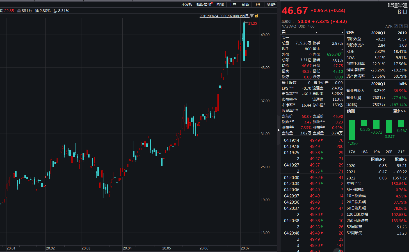Click 隐藏 to hide the side panel
Image resolution: width=409 pixels, height=252 pixels.
tap(271, 4)
